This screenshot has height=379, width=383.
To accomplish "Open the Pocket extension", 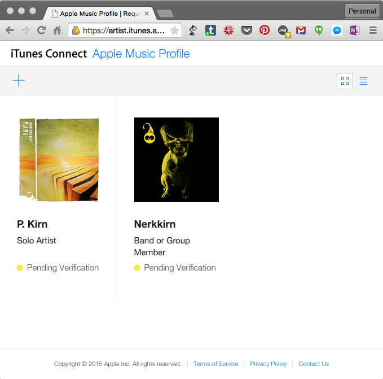I will pos(246,31).
